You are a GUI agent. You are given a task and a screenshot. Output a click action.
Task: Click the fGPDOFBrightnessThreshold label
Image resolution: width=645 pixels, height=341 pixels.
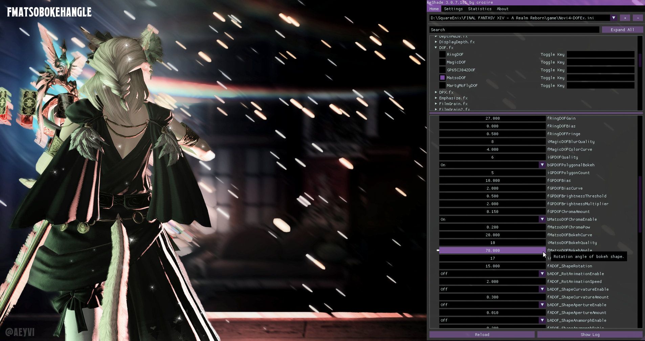click(577, 196)
